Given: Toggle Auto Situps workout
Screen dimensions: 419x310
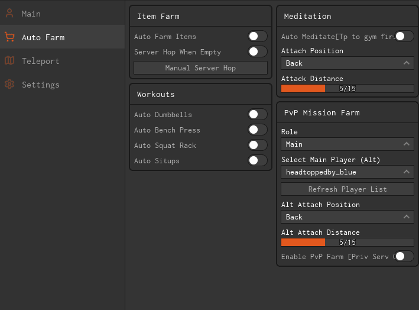Looking at the screenshot, I should coord(257,161).
